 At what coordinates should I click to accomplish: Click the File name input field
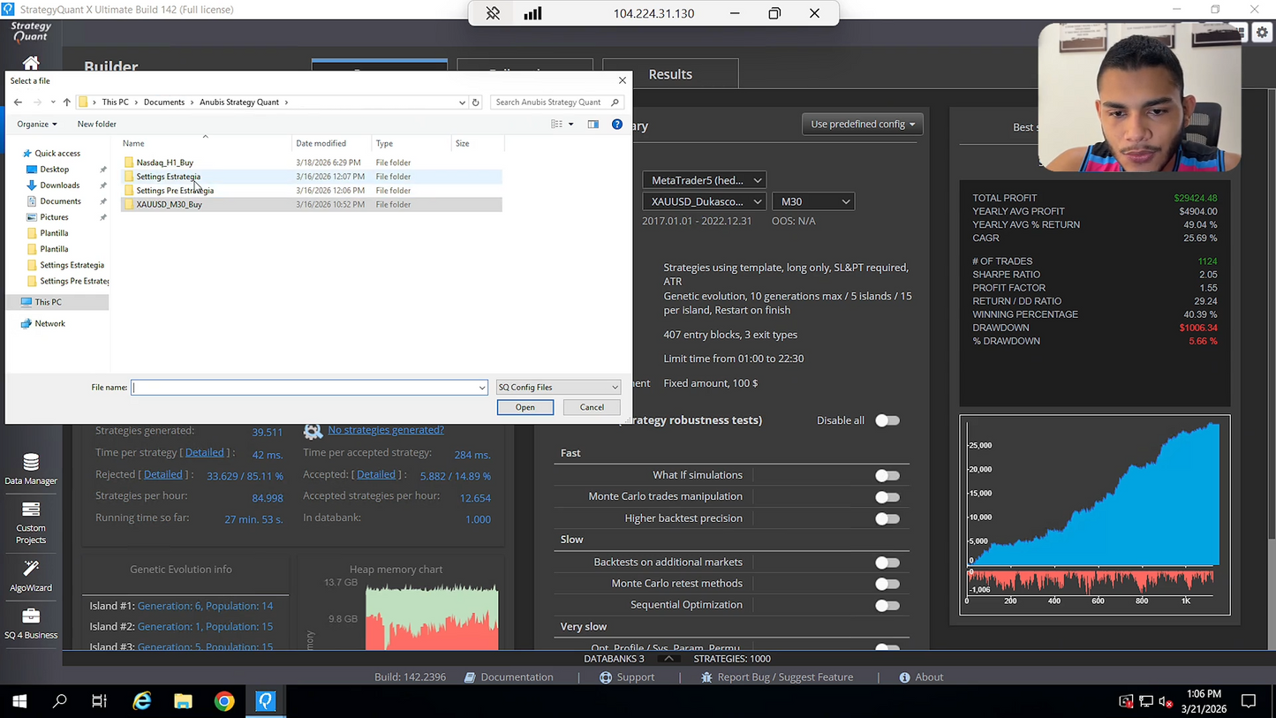pos(309,388)
